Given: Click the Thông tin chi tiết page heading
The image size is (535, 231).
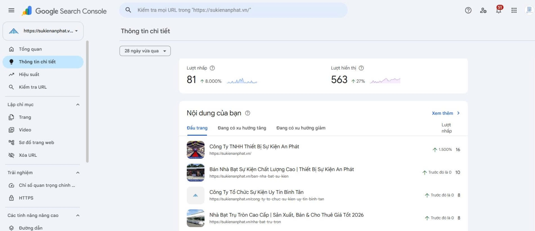Looking at the screenshot, I should click(x=145, y=31).
